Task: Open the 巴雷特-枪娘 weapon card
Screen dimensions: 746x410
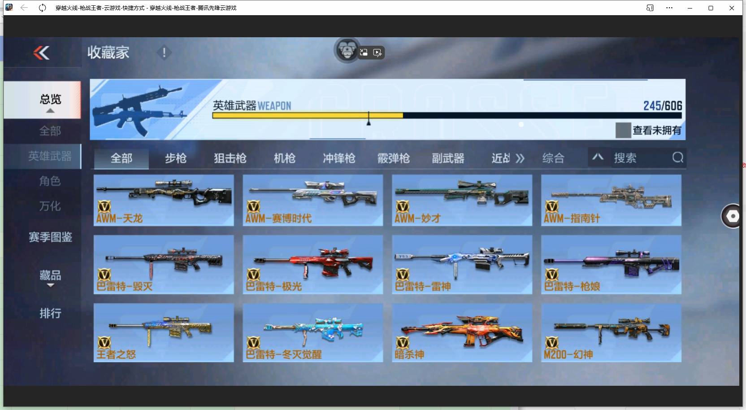Action: [612, 265]
